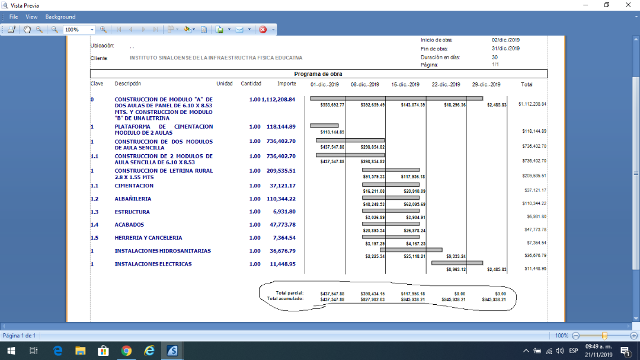Image resolution: width=640 pixels, height=360 pixels.
Task: Click the print icon in the toolbar
Action: [12, 30]
